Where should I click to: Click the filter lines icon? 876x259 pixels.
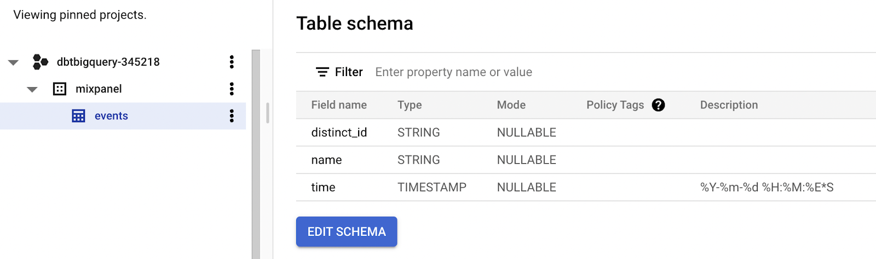322,72
